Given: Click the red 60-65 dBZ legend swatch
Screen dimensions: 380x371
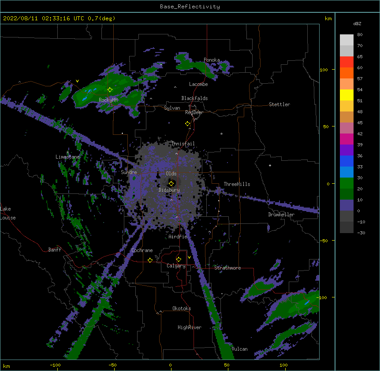Looking at the screenshot, I should (x=346, y=62).
